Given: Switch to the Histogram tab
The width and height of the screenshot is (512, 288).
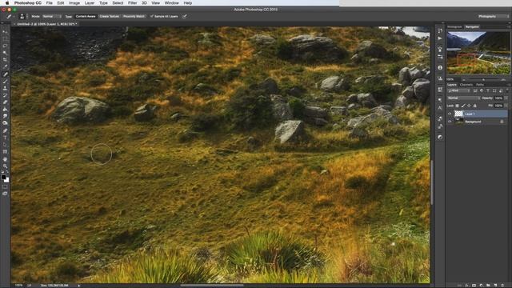Looking at the screenshot, I should tap(454, 26).
